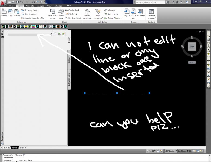Click the Insert Block tool
This screenshot has width=211, height=162.
pyautogui.click(x=61, y=14)
